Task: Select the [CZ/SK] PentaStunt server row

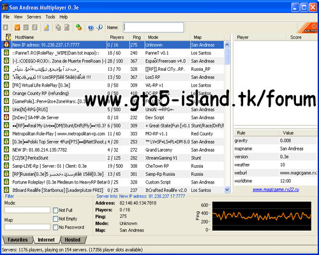Action: click(113, 157)
